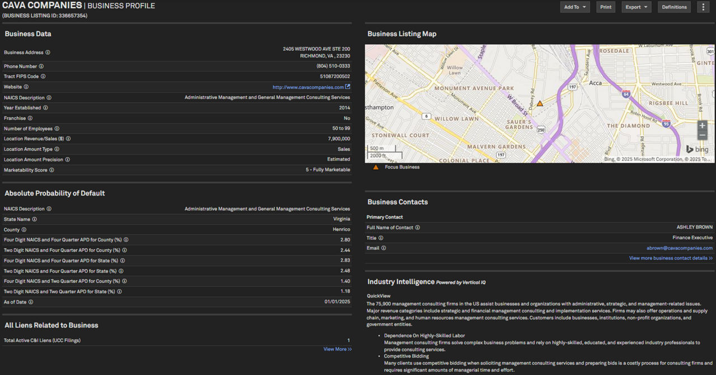716x375 pixels.
Task: Click info icon beside Marketability Score
Action: [x=51, y=170]
